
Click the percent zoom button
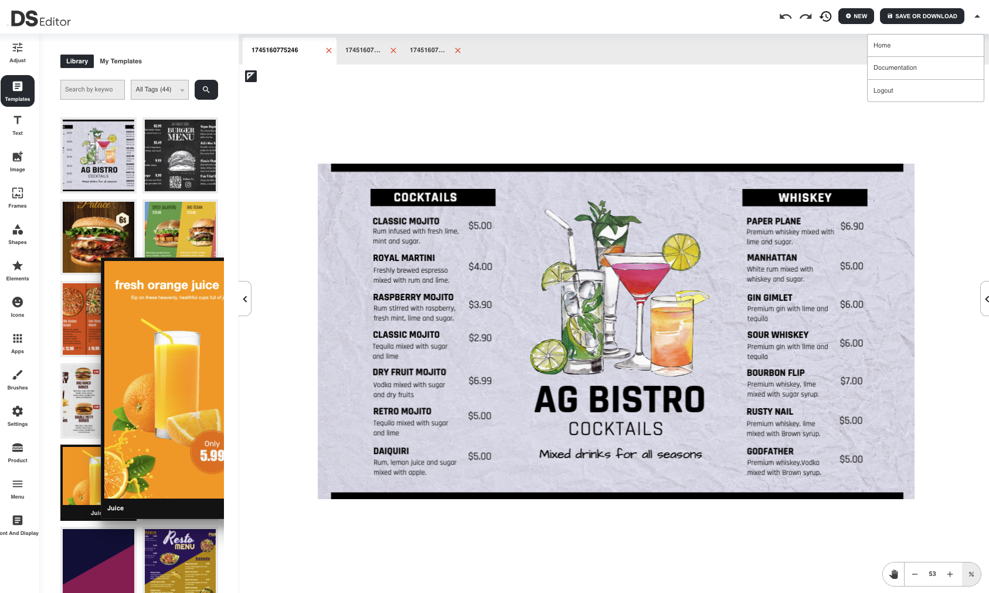971,574
